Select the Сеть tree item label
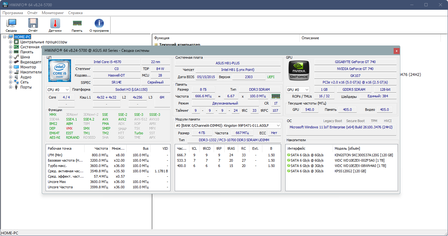448x236 pixels. pyautogui.click(x=25, y=82)
